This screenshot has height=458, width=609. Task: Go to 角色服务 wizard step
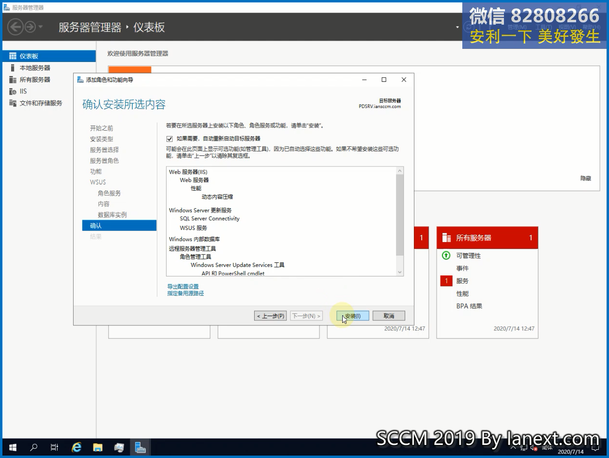109,193
